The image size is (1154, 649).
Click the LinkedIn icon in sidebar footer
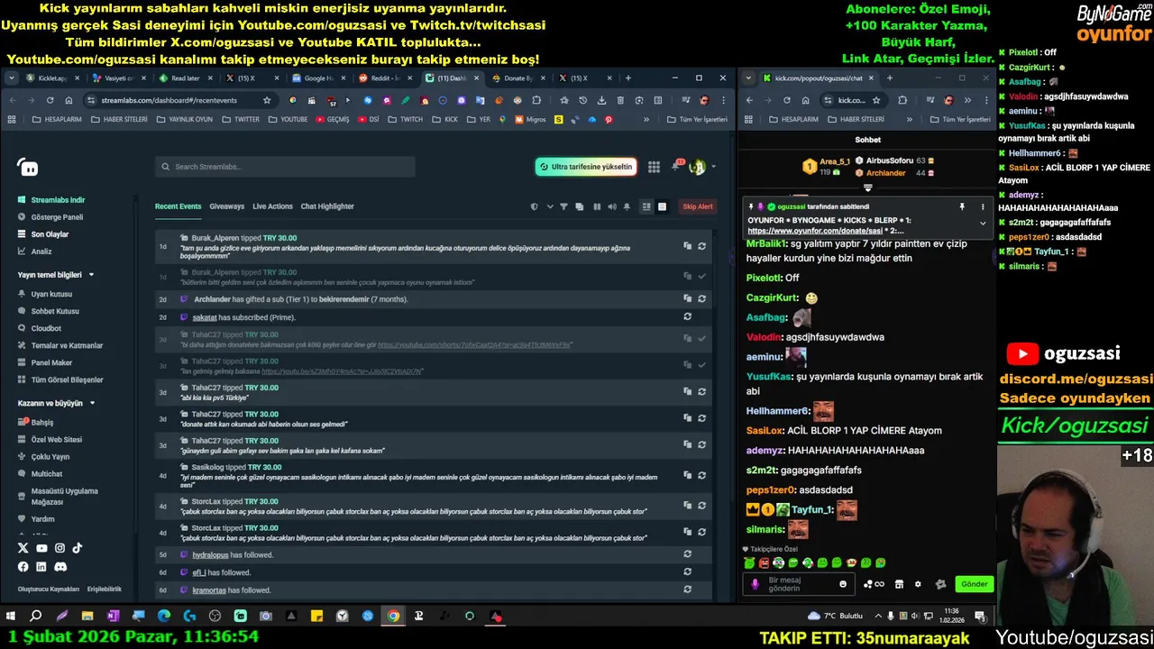click(x=41, y=567)
